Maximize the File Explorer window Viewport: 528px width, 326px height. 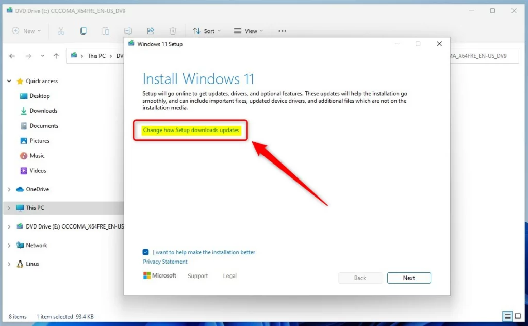click(x=492, y=11)
